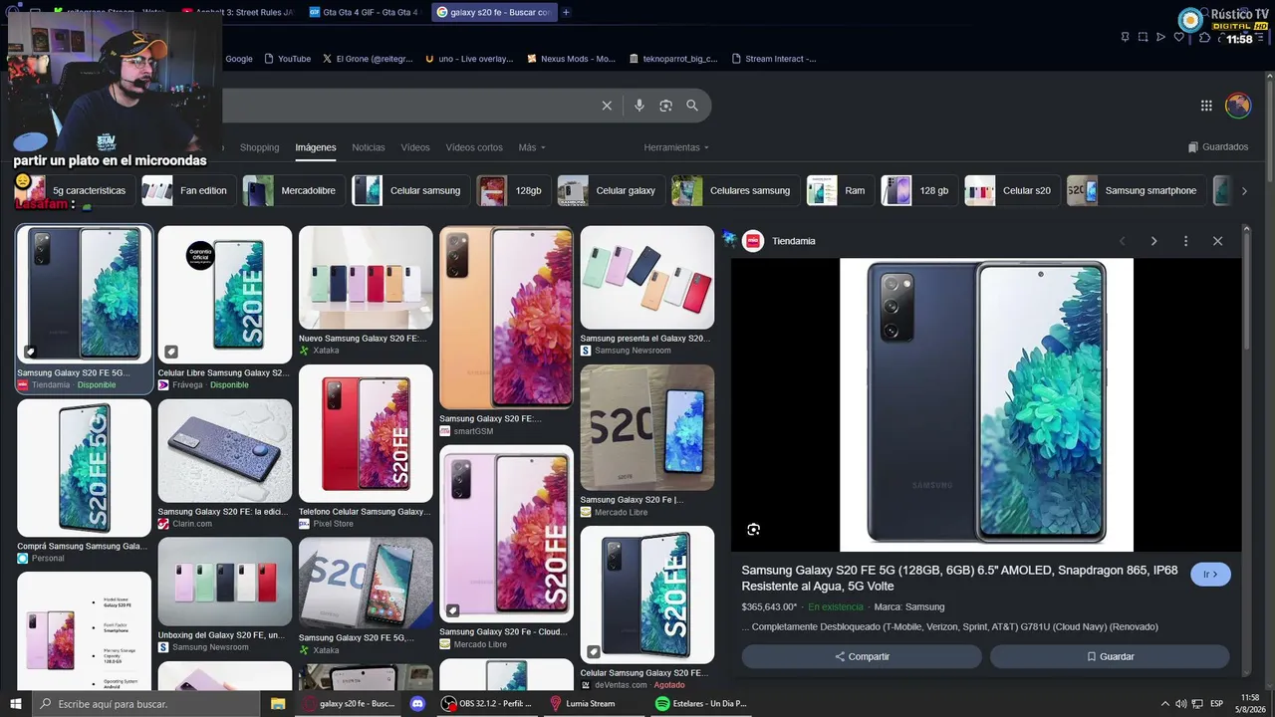Apply the Celulares samsung filter chip
This screenshot has width=1275, height=717.
(735, 190)
